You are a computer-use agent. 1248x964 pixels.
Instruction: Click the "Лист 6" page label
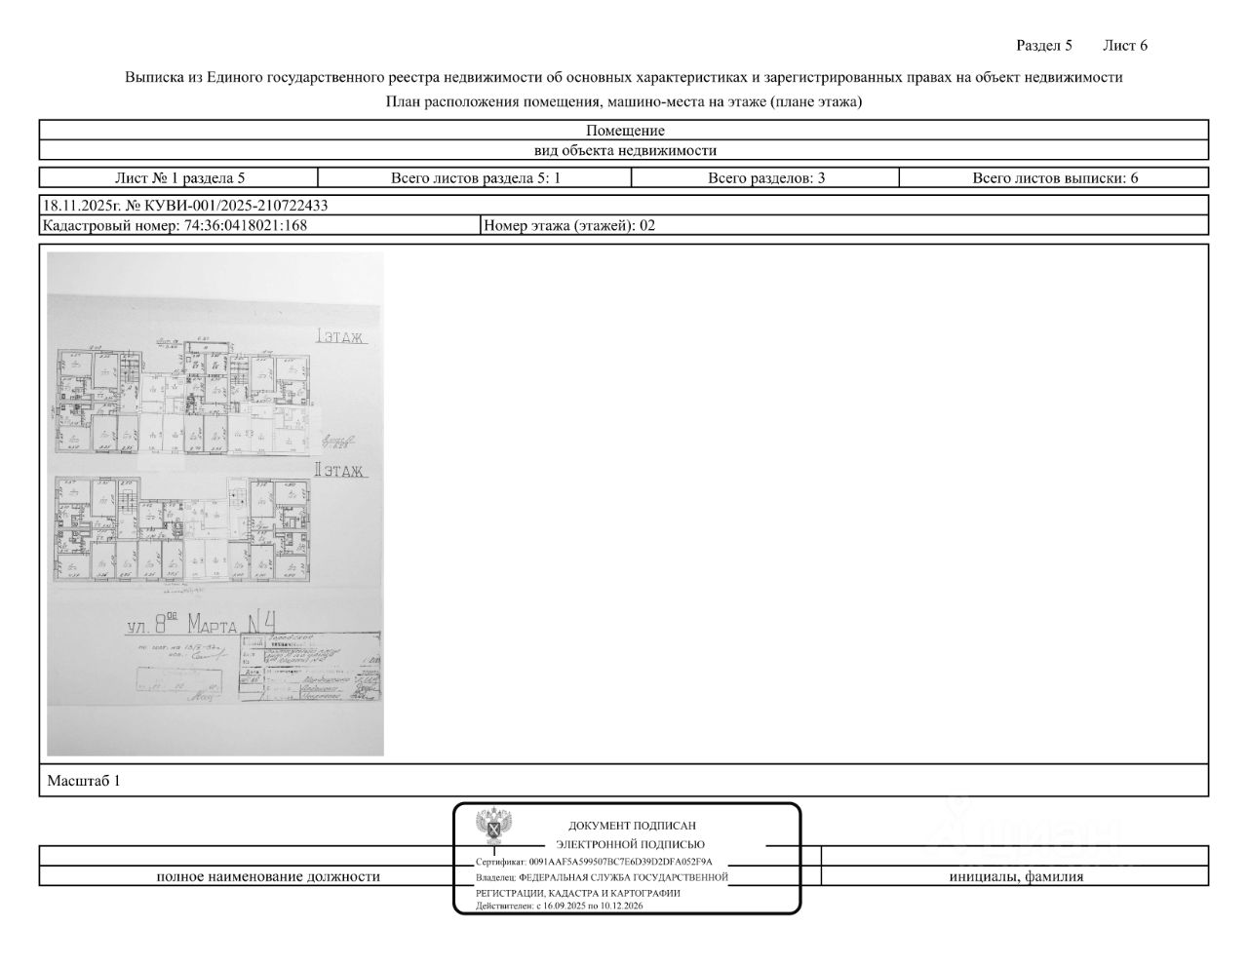[1125, 45]
